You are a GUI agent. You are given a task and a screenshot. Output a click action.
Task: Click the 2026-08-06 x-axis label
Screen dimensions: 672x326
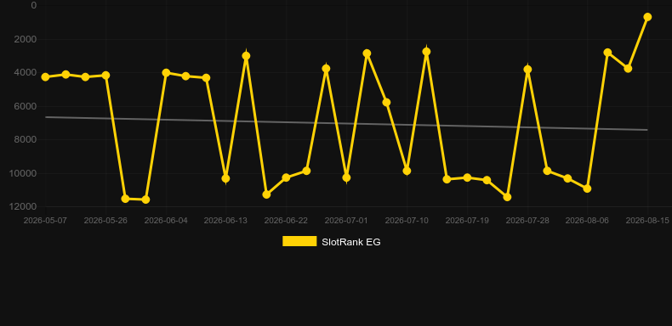tap(587, 221)
